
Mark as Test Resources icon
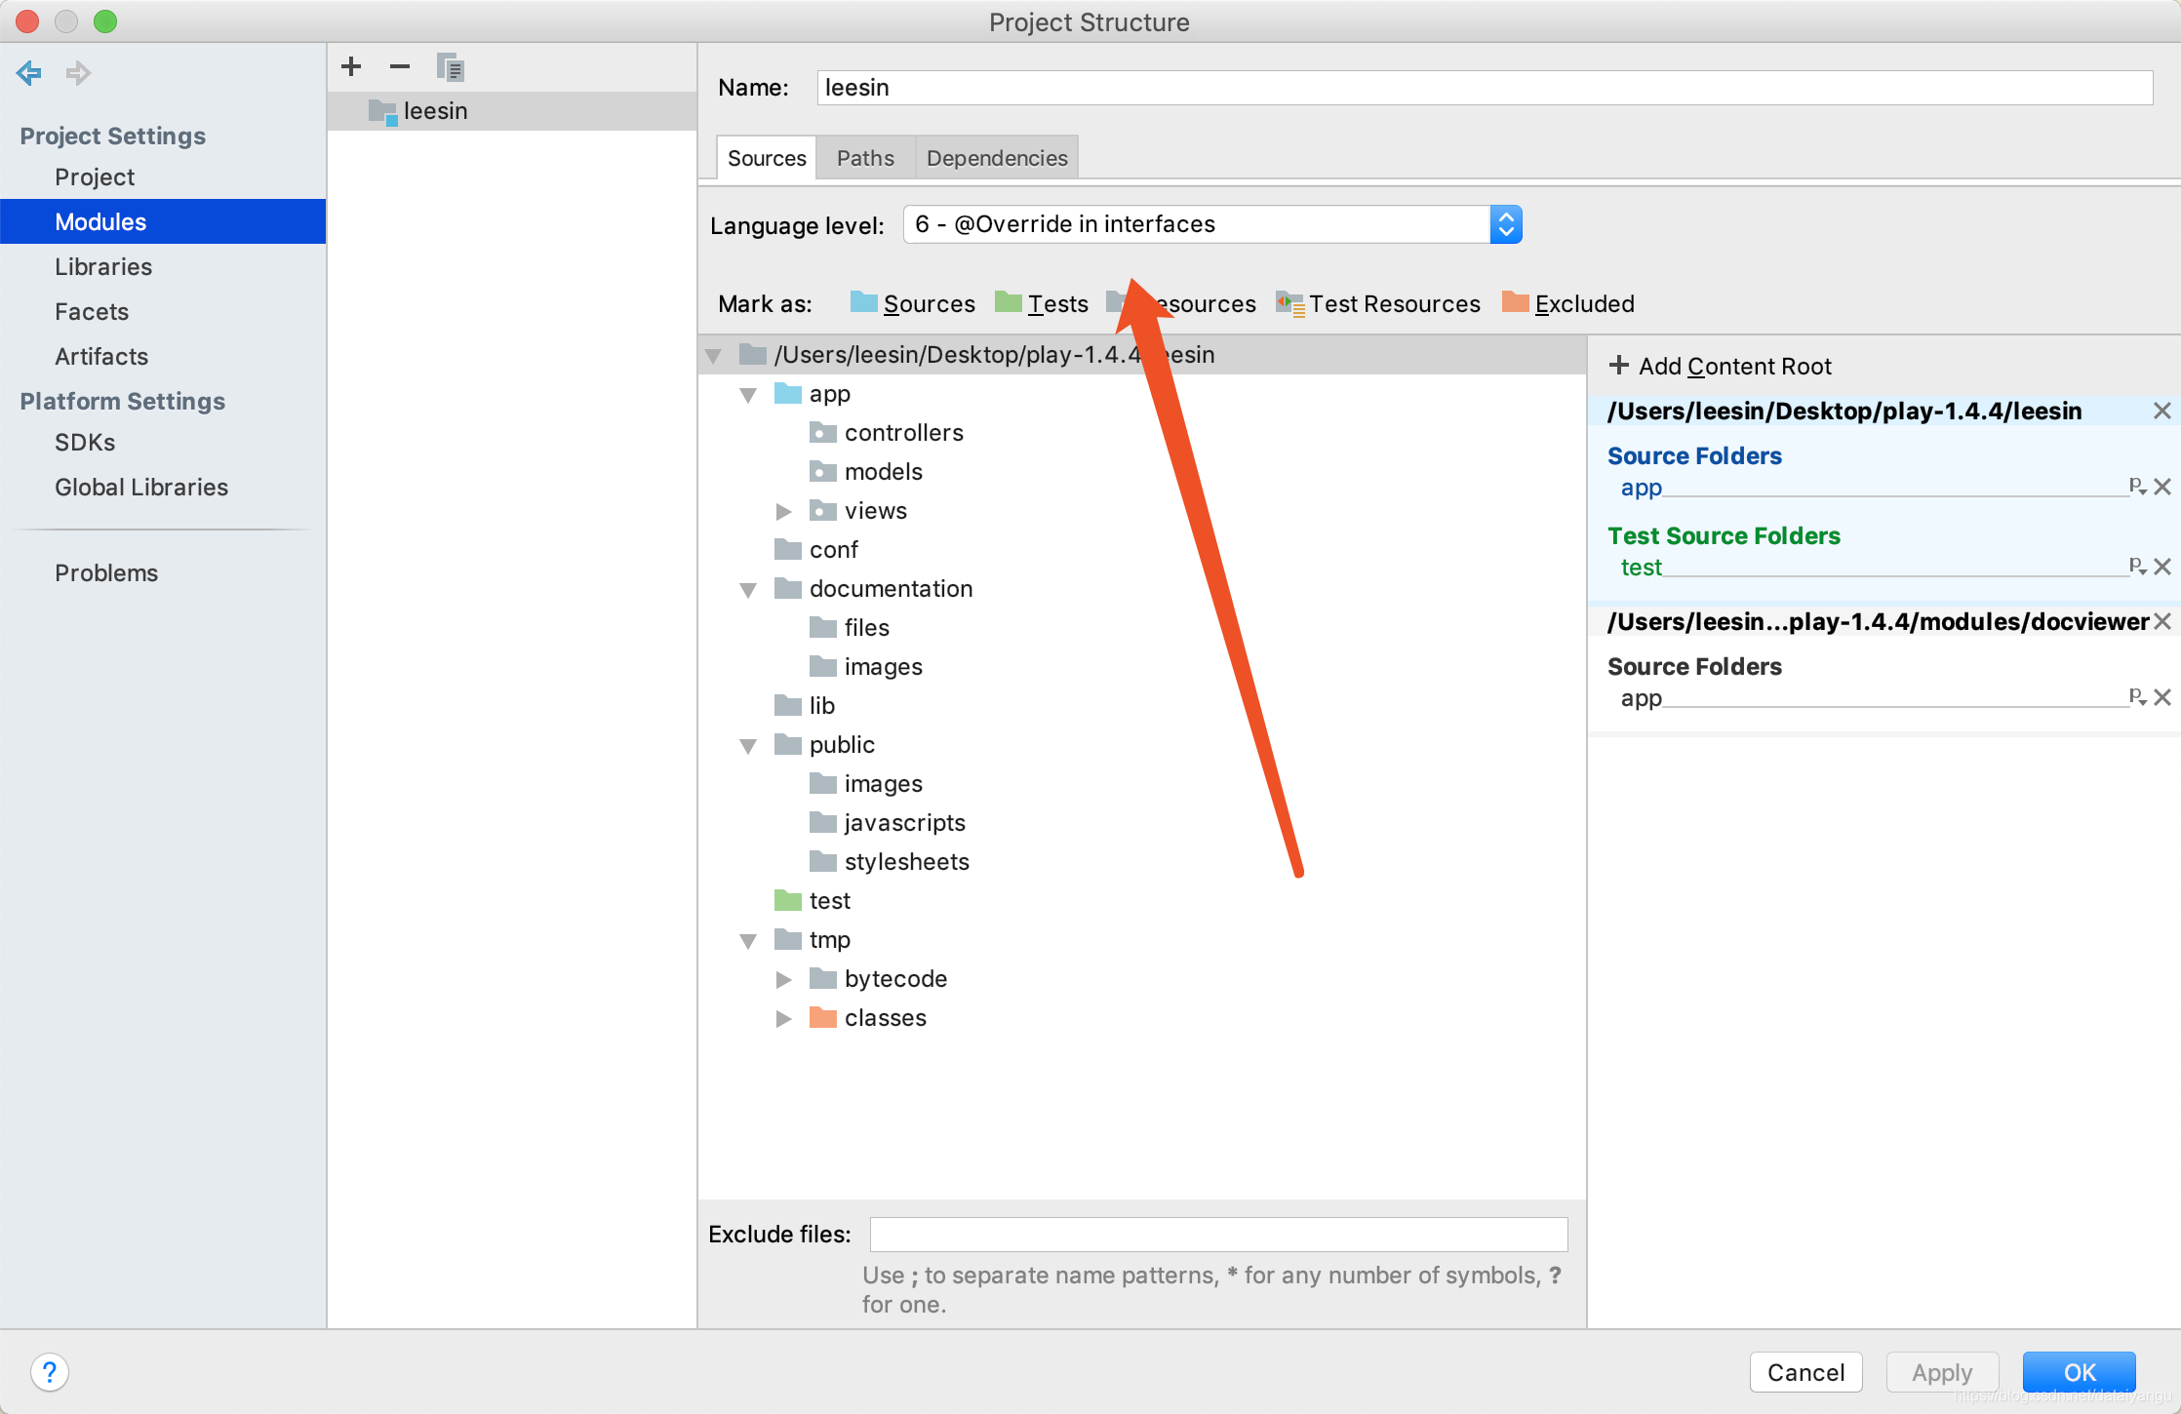1289,303
